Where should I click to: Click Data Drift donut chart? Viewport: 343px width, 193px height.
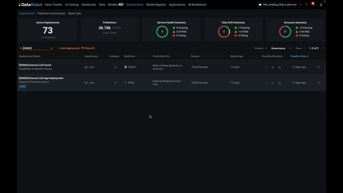tap(224, 32)
